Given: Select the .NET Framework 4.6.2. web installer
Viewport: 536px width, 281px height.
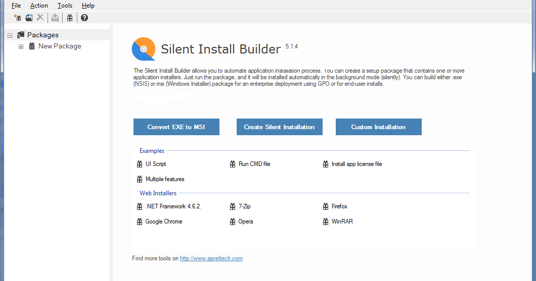Looking at the screenshot, I should [x=173, y=206].
